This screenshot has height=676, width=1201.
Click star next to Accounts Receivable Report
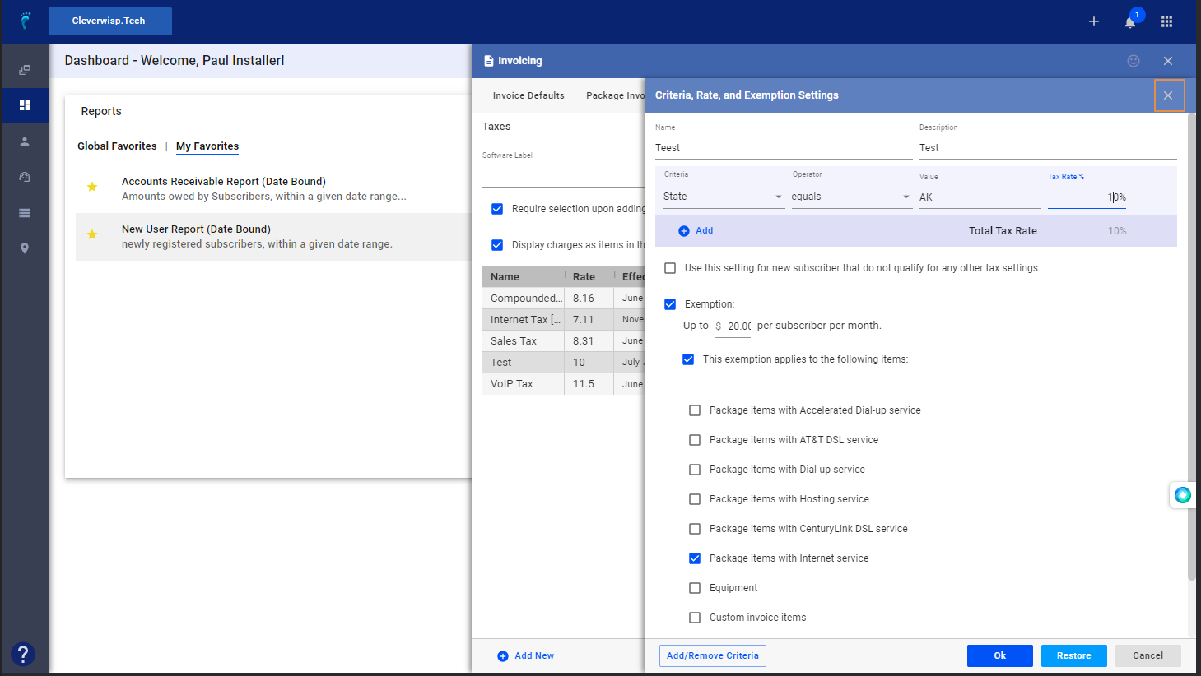click(x=92, y=187)
